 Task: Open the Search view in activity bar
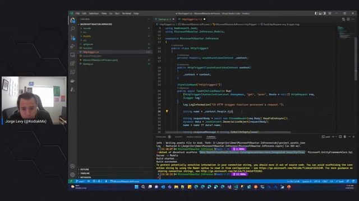[x=72, y=28]
